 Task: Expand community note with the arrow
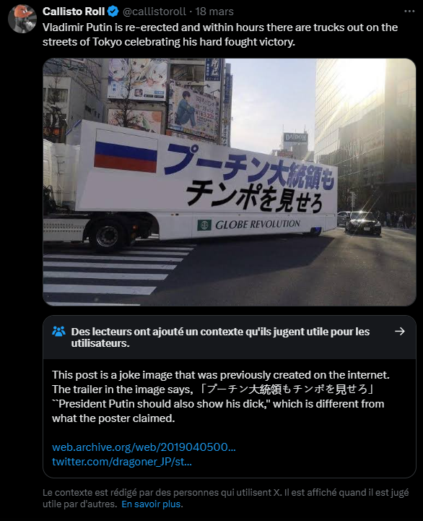(x=400, y=331)
